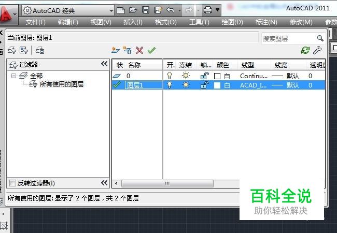Sort by the 状 status column header

tap(119, 65)
